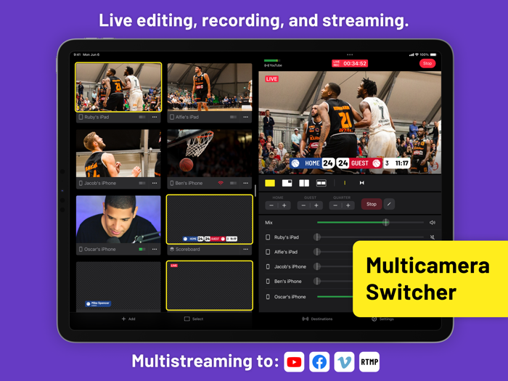Image resolution: width=508 pixels, height=381 pixels.
Task: Click the Add source button
Action: [128, 319]
